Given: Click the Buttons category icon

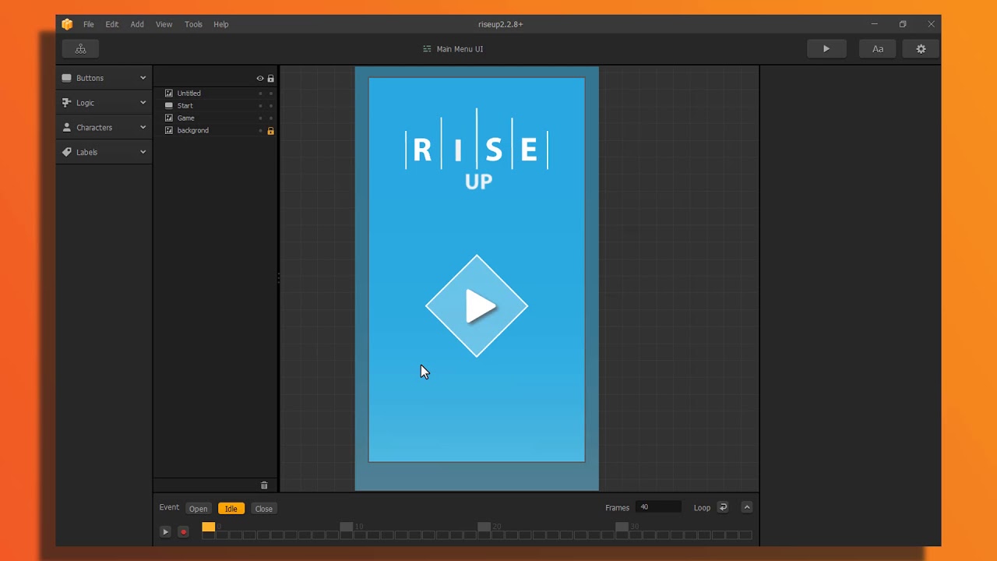Looking at the screenshot, I should [66, 78].
